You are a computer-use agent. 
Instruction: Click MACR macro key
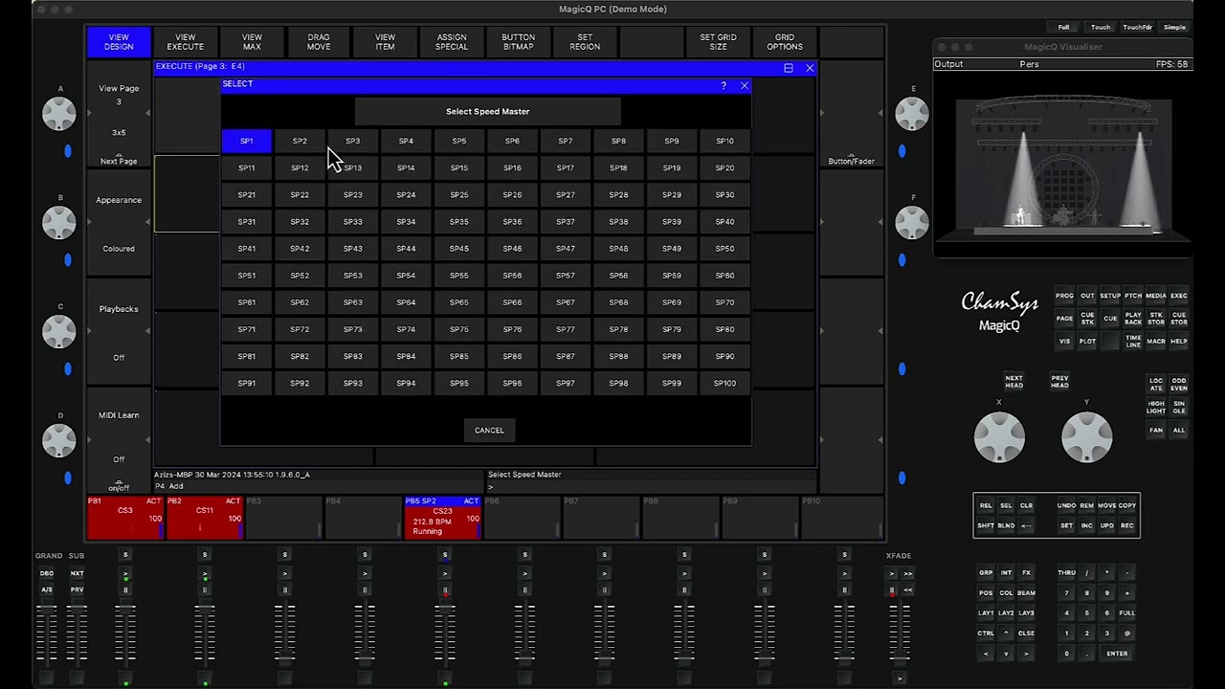coord(1156,342)
